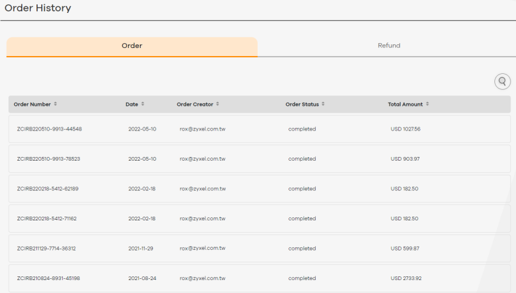Click the Total Amount column header
This screenshot has height=293, width=516.
(405, 104)
